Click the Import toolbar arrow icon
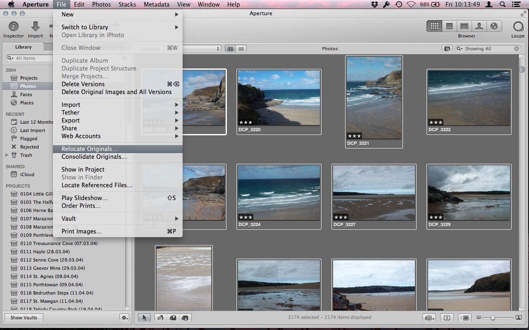Screen dimensions: 529x330 click(36, 26)
